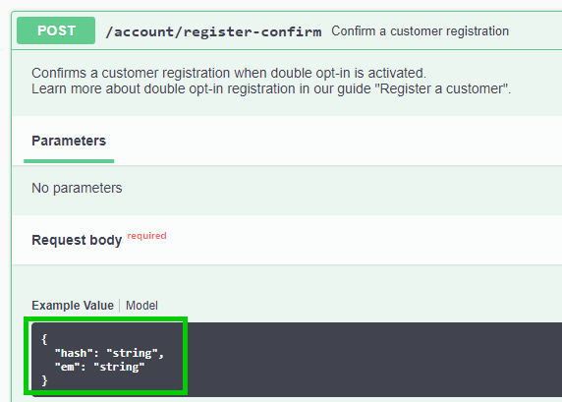Click the closing brace of the example JSON
Screen dimensions: 562x402
tap(44, 380)
